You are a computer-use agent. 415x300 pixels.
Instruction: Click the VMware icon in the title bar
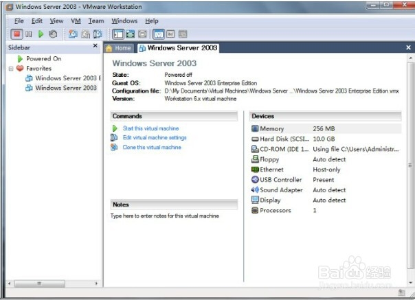pyautogui.click(x=10, y=7)
